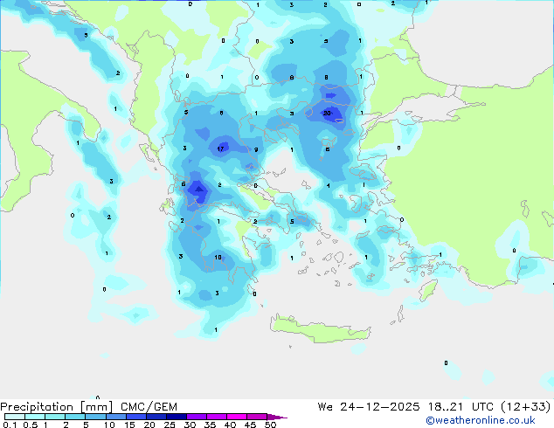Select the map value '10' over Peloponnese
The height and width of the screenshot is (428, 554).
tap(218, 257)
